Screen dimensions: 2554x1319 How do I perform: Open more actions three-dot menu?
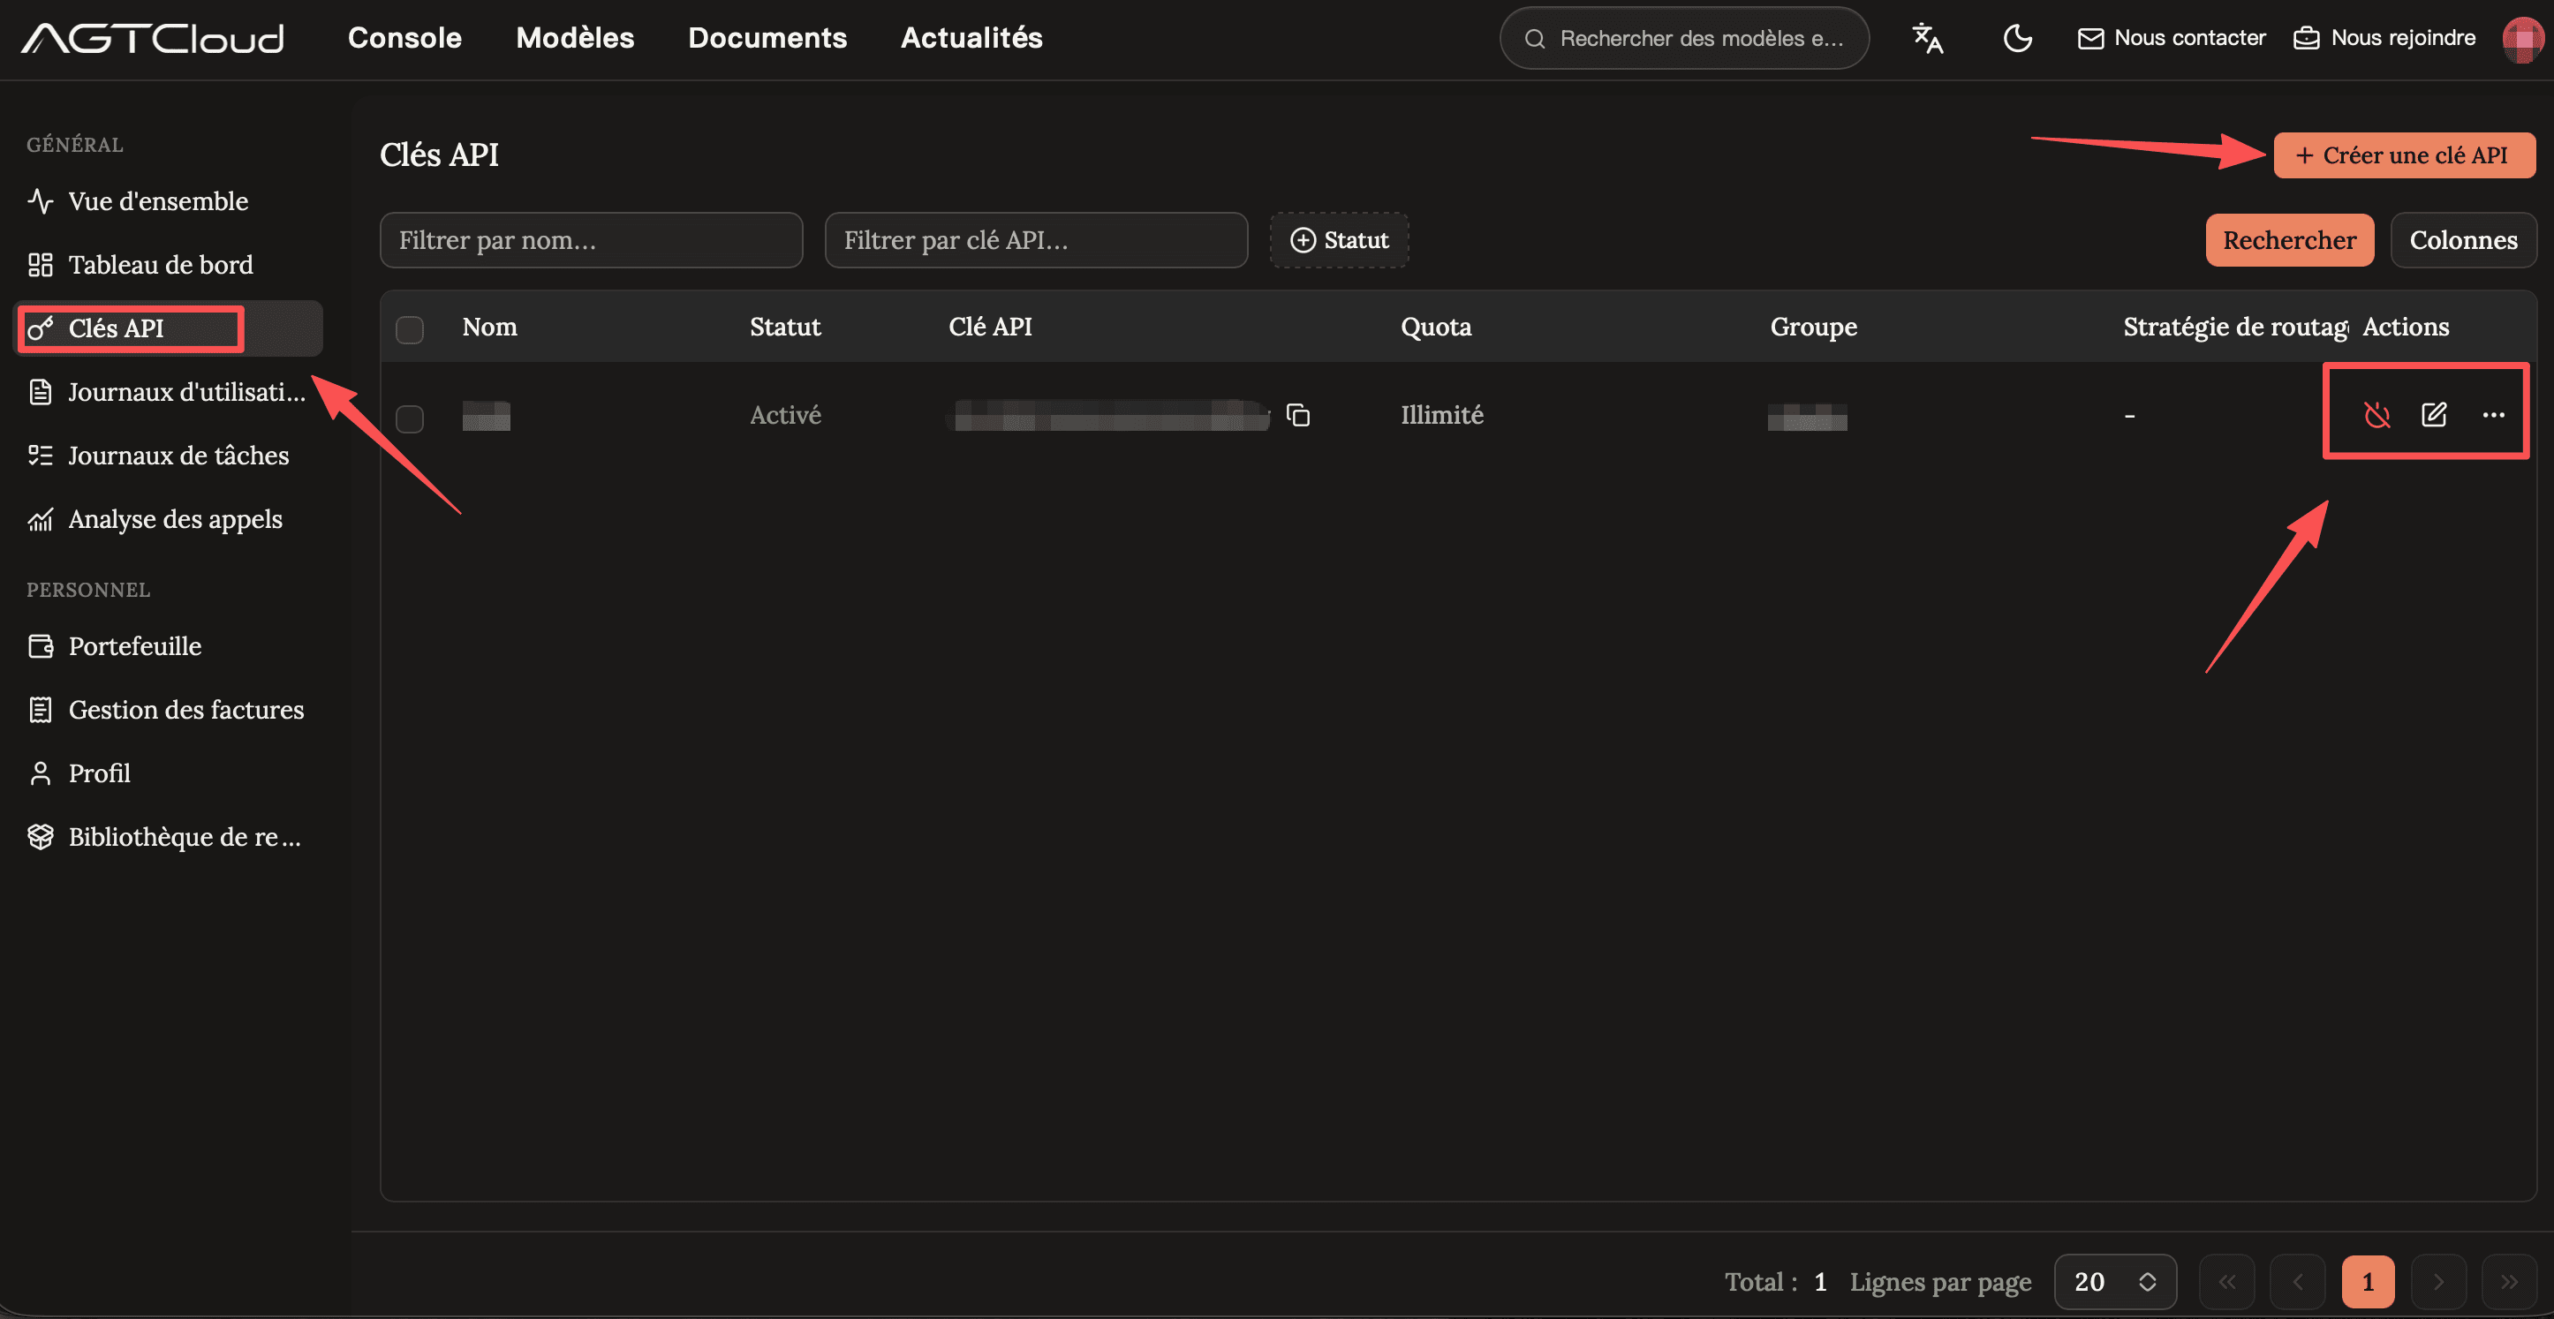point(2494,414)
